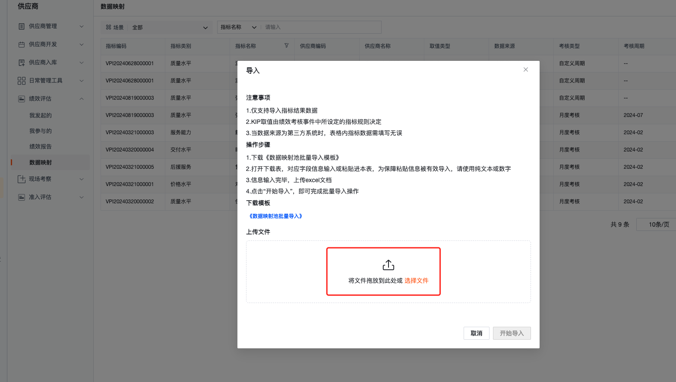676x382 pixels.
Task: Open the 指标名称 search field selector
Action: coord(238,27)
